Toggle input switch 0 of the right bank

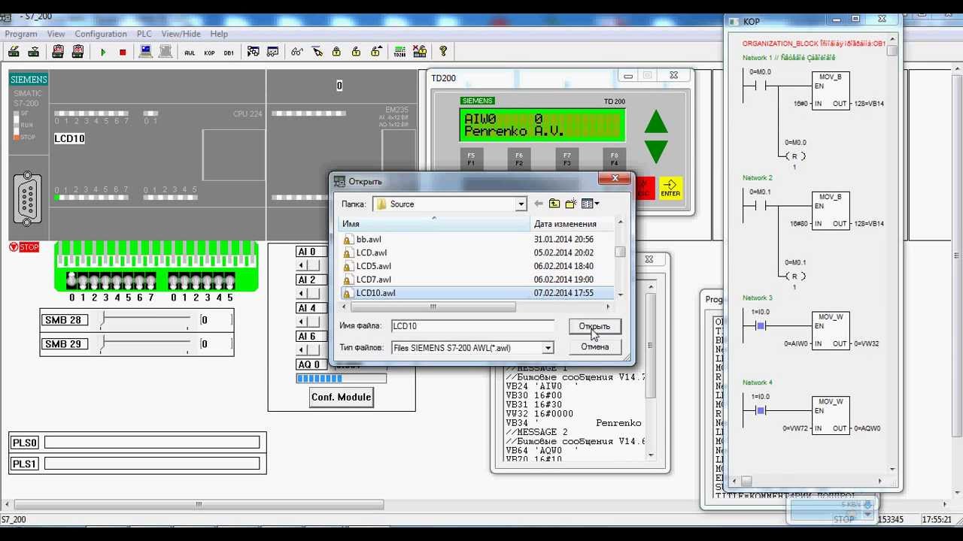click(174, 281)
